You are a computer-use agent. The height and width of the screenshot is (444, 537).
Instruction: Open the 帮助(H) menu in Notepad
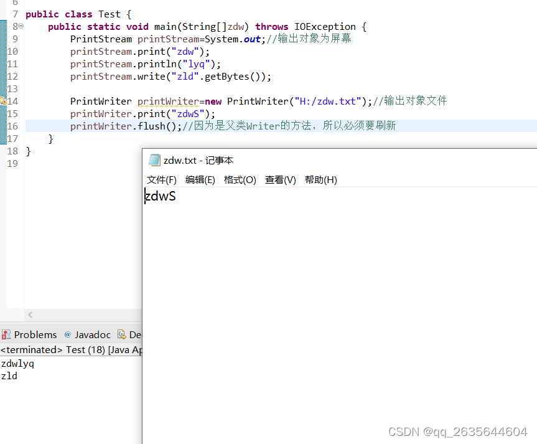[321, 180]
